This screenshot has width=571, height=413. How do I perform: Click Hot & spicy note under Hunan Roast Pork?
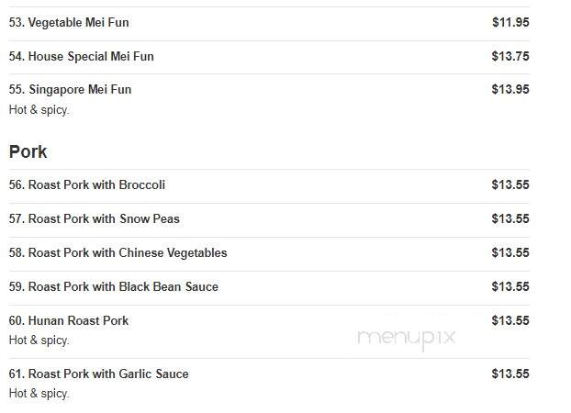click(39, 340)
